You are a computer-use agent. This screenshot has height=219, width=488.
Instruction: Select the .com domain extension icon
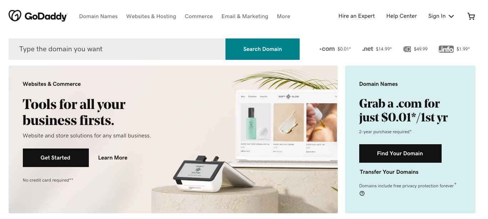coord(327,49)
